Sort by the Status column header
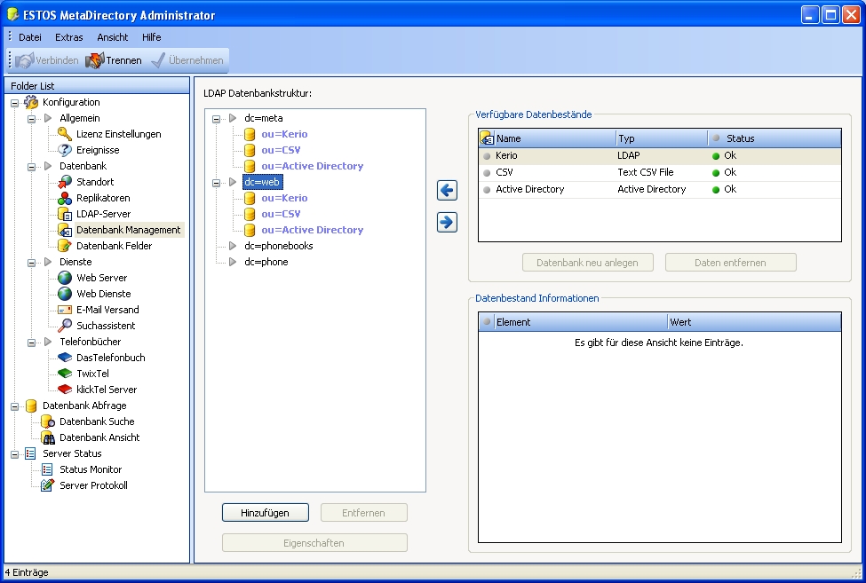 point(775,138)
